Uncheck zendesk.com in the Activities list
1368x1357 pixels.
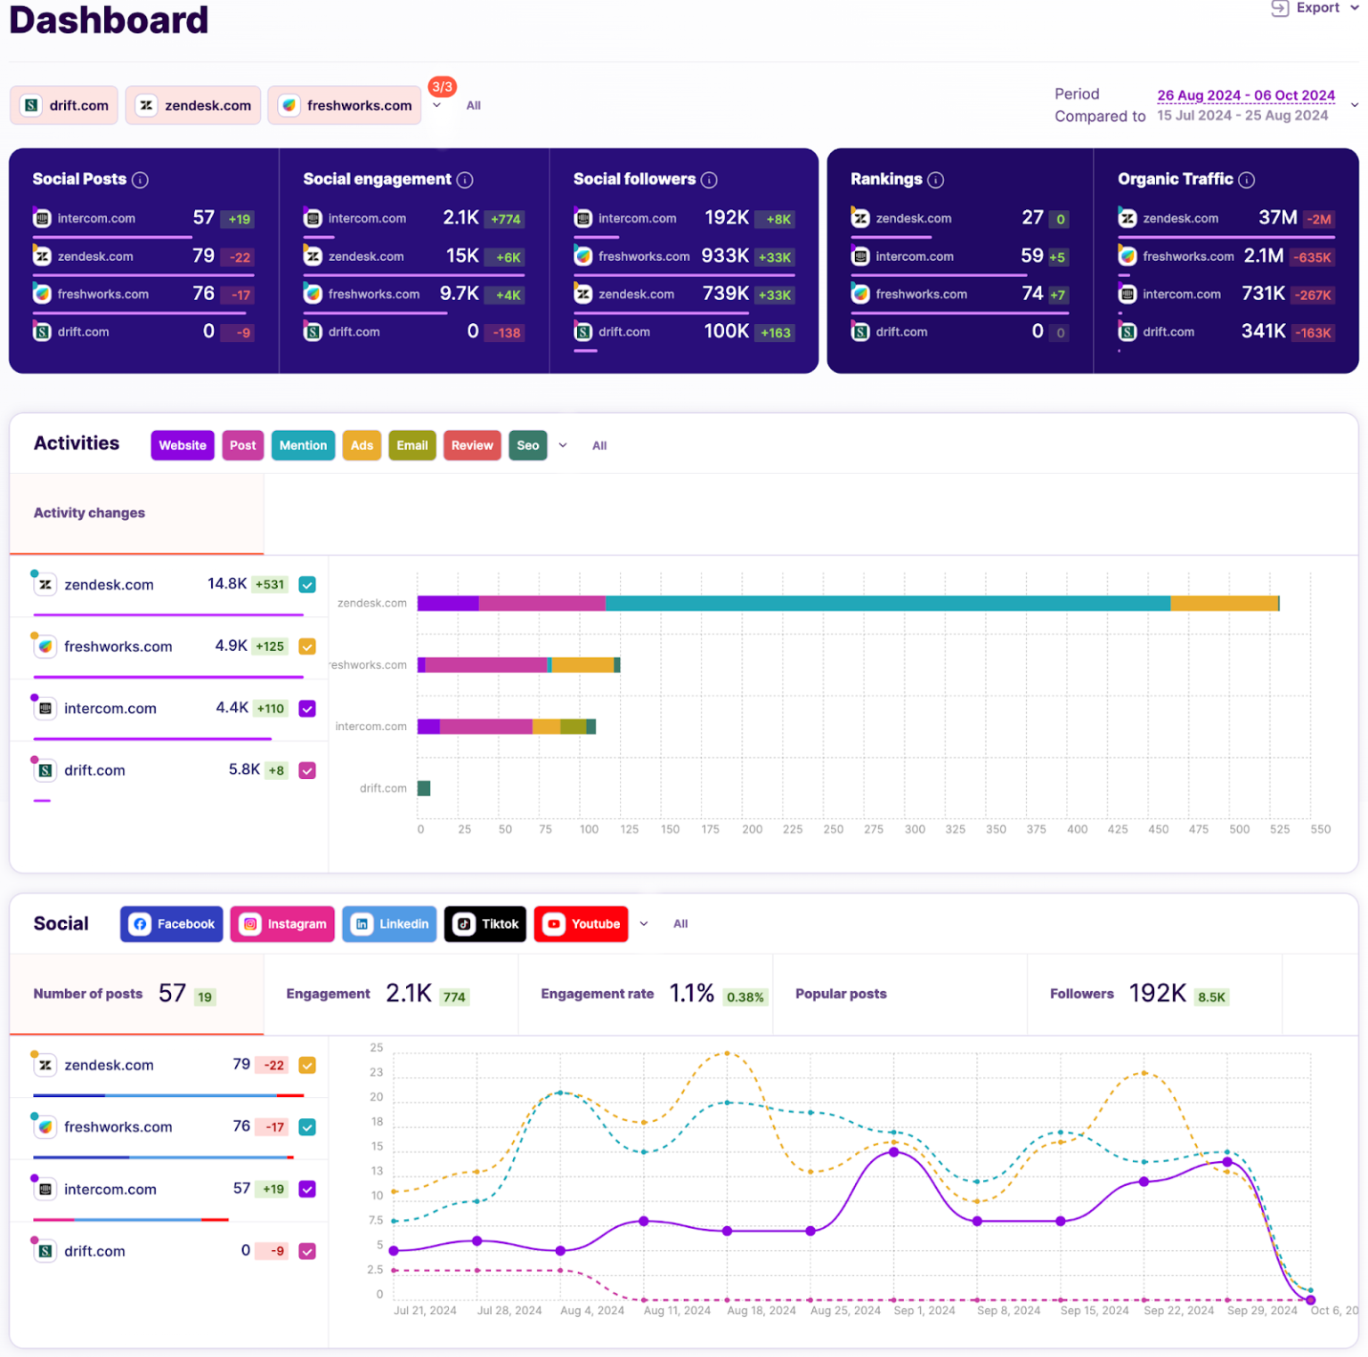(306, 584)
